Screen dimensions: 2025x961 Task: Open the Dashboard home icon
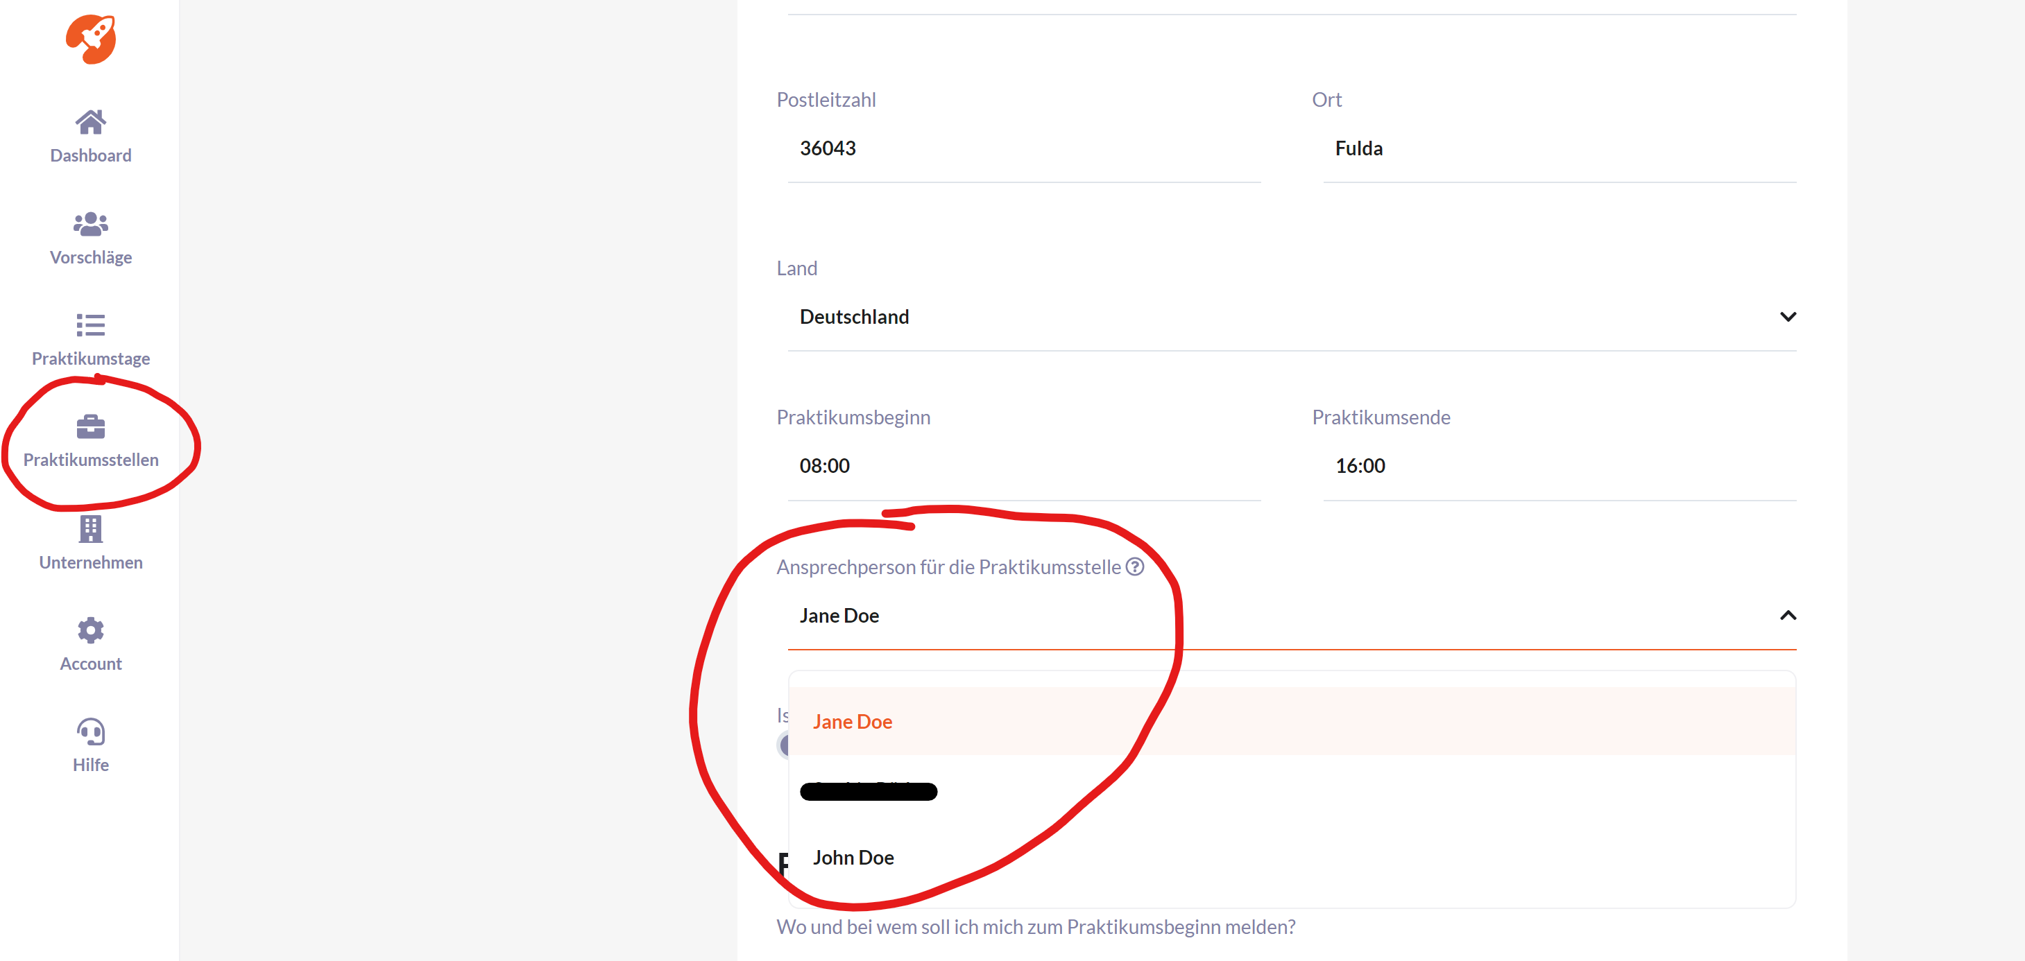click(90, 123)
